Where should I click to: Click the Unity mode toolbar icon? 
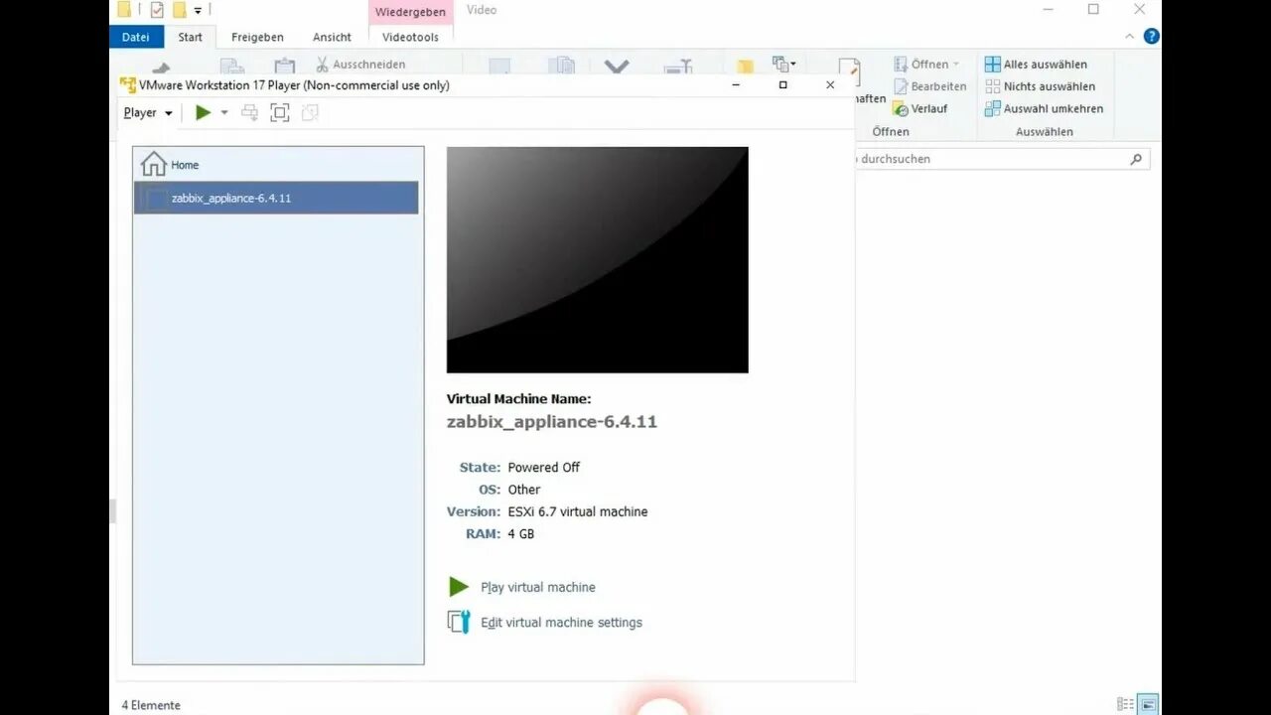pos(310,113)
